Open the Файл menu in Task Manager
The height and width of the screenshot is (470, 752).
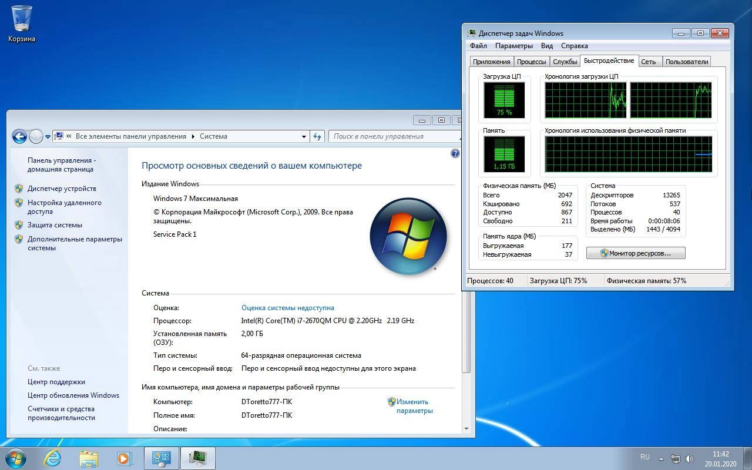point(478,46)
